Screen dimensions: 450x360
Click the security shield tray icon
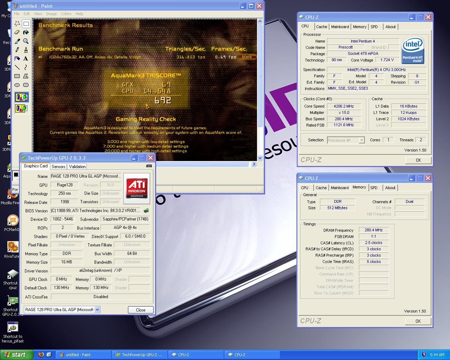[x=424, y=355]
